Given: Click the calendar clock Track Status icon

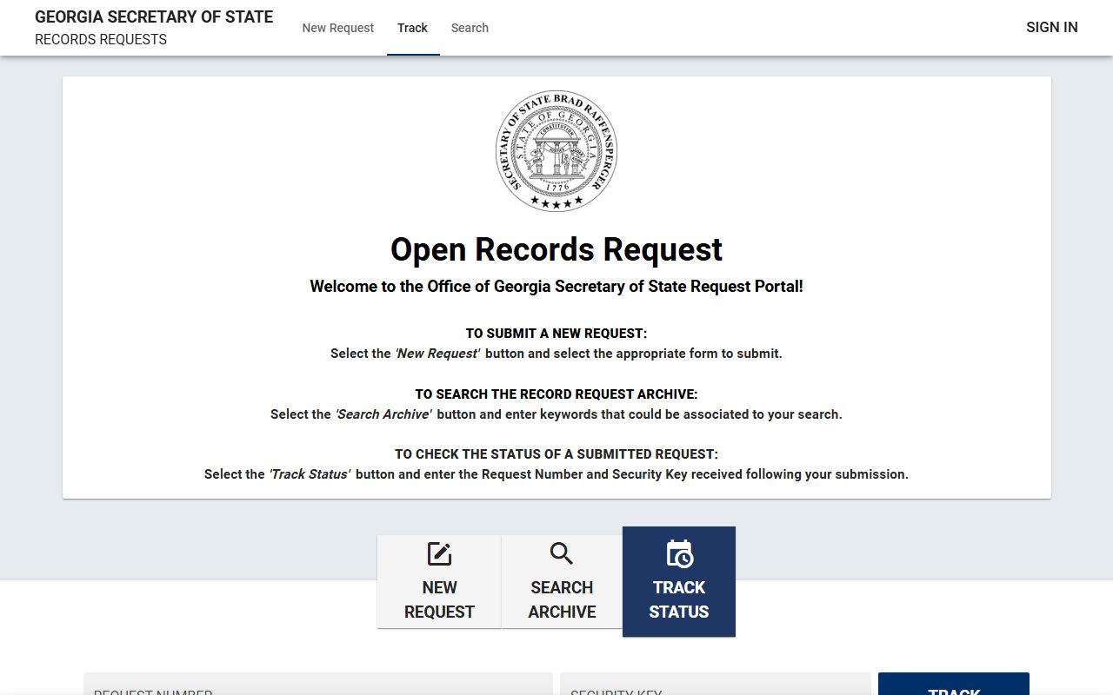Looking at the screenshot, I should [679, 553].
